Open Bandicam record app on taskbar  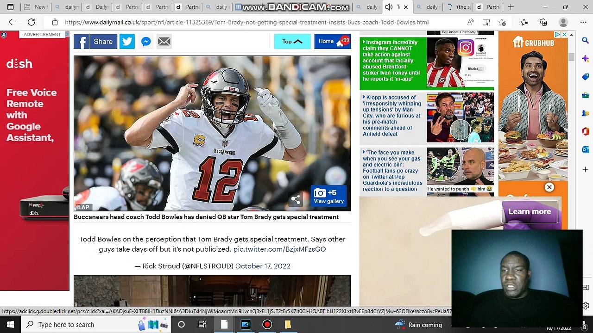(267, 325)
